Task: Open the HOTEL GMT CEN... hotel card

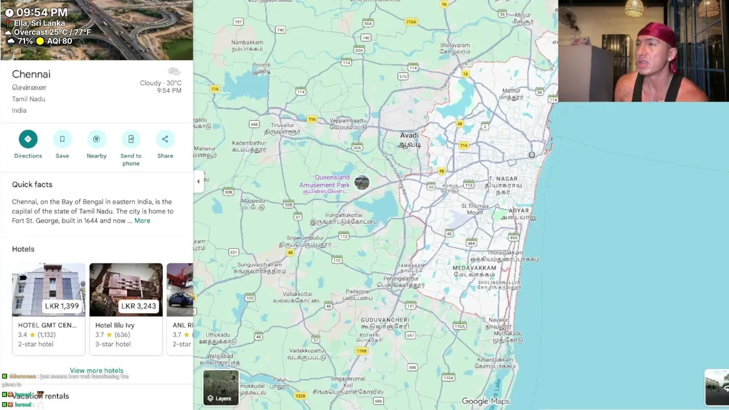Action: click(x=48, y=309)
